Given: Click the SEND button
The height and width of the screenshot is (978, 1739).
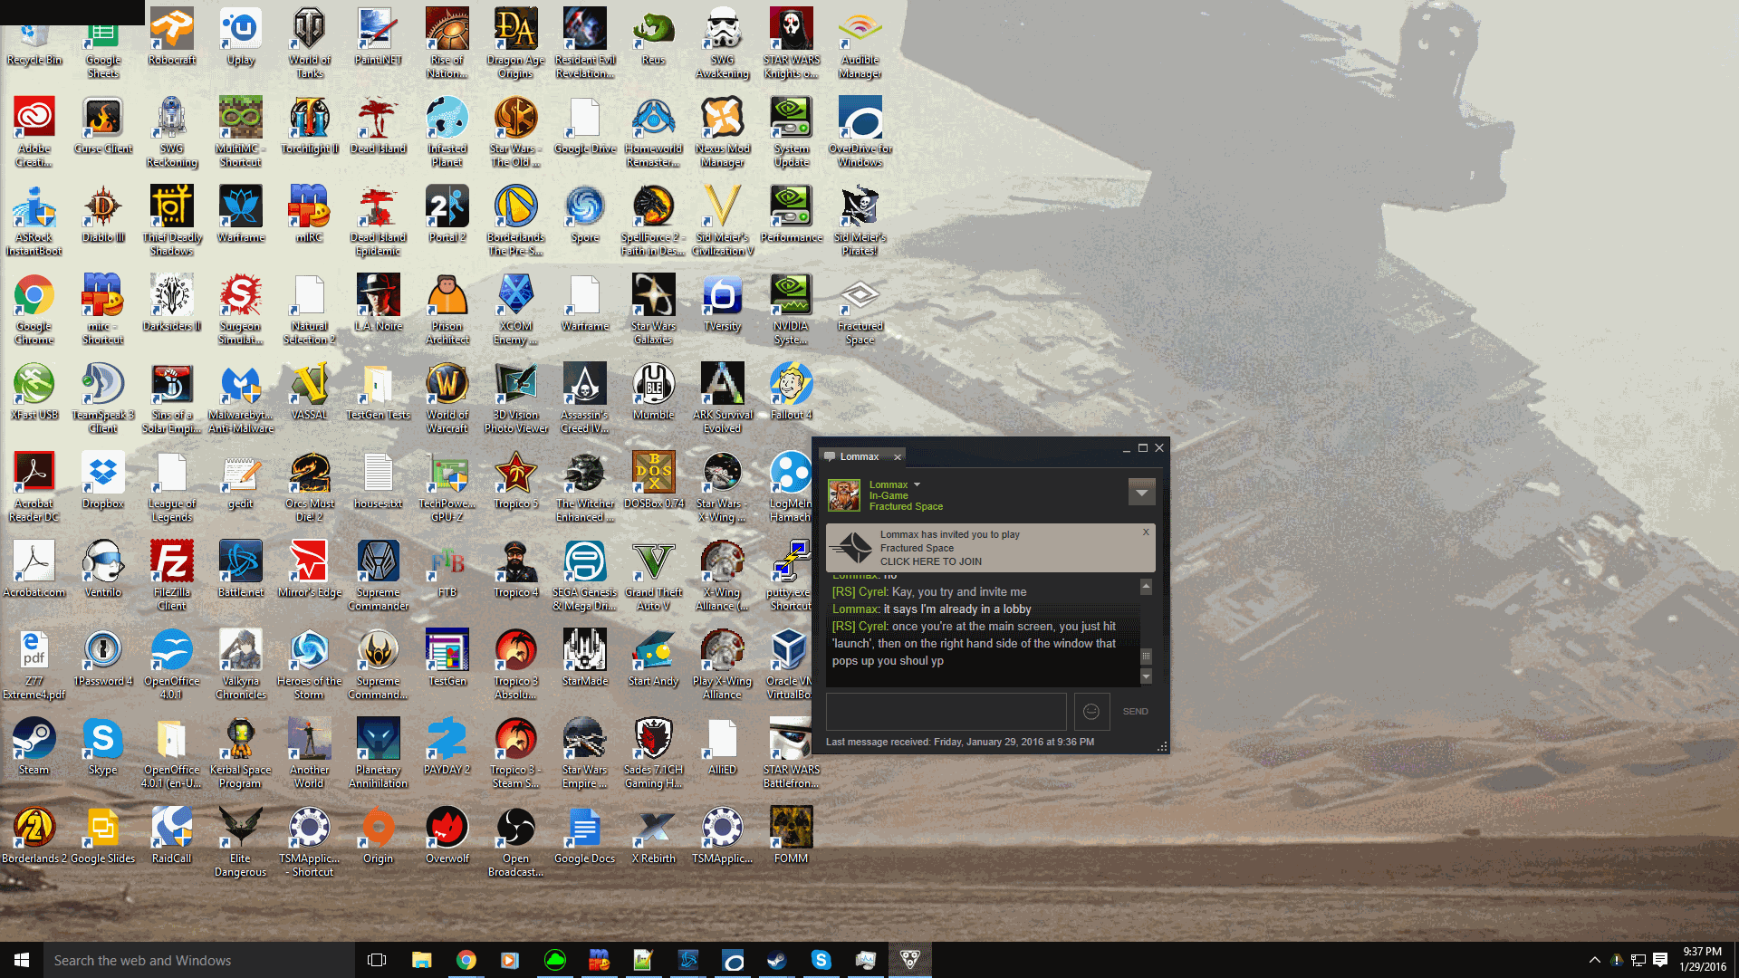Looking at the screenshot, I should pyautogui.click(x=1135, y=711).
